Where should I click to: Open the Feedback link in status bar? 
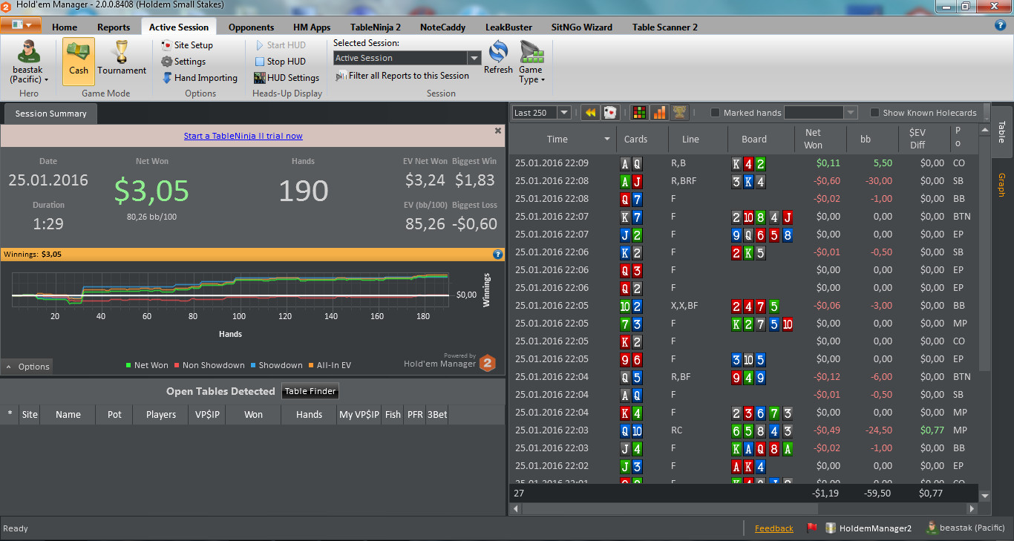coord(773,528)
